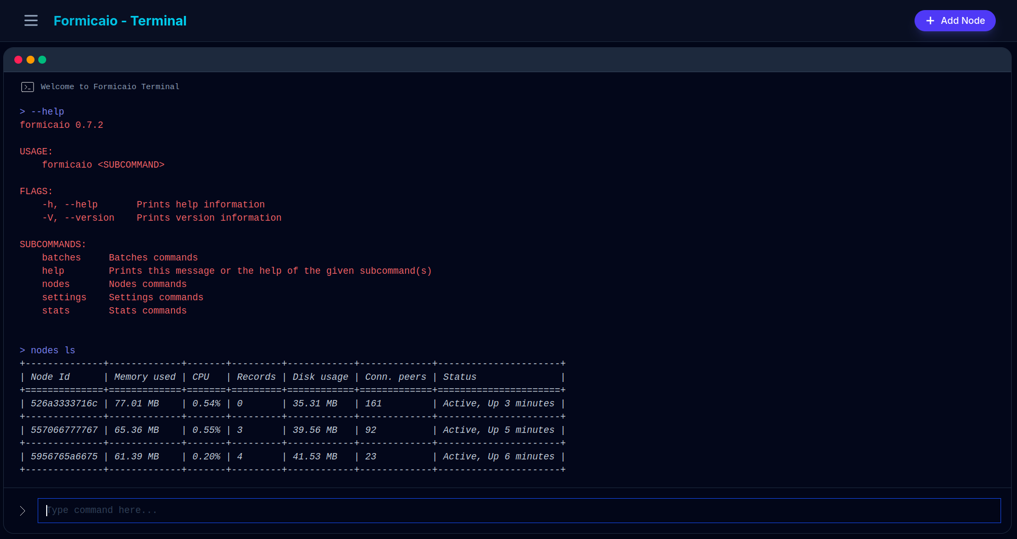1017x539 pixels.
Task: Click the 'formicaio <SUBCOMMAND>' usage line
Action: click(104, 164)
